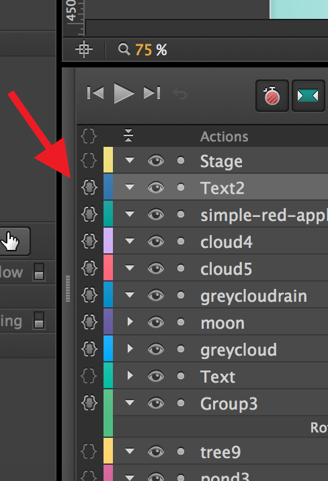Toggle the Auto-Transition mode button
This screenshot has height=481, width=328.
(x=308, y=96)
